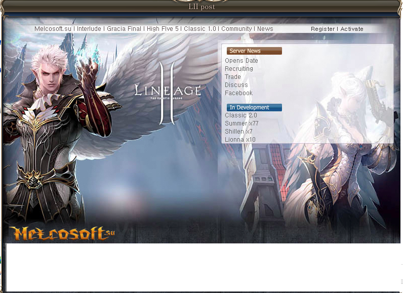
Task: Click the Melcosoft.su orange logo
Action: (x=62, y=233)
